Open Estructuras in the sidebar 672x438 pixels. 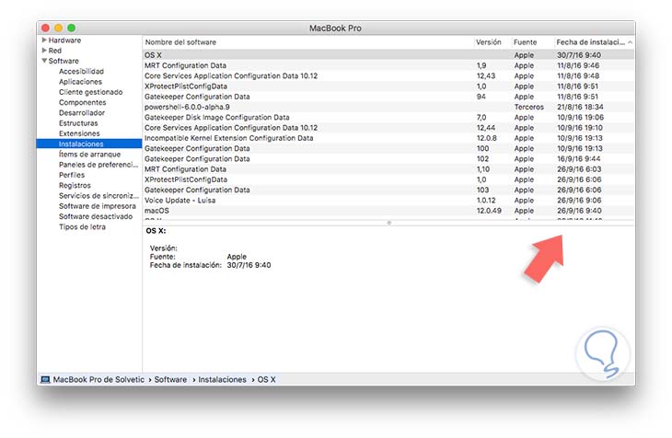pos(78,123)
